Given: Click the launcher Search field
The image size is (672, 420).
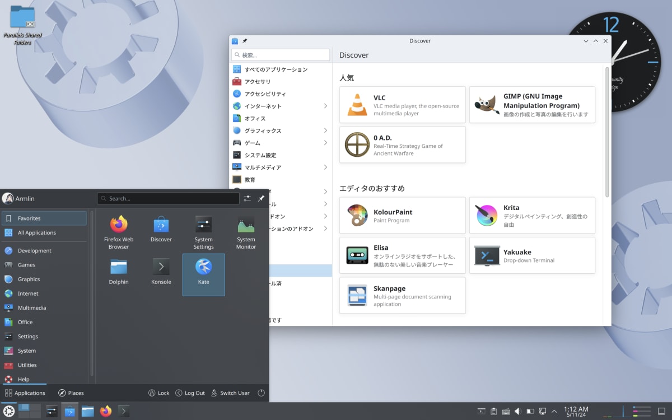Looking at the screenshot, I should tap(168, 198).
